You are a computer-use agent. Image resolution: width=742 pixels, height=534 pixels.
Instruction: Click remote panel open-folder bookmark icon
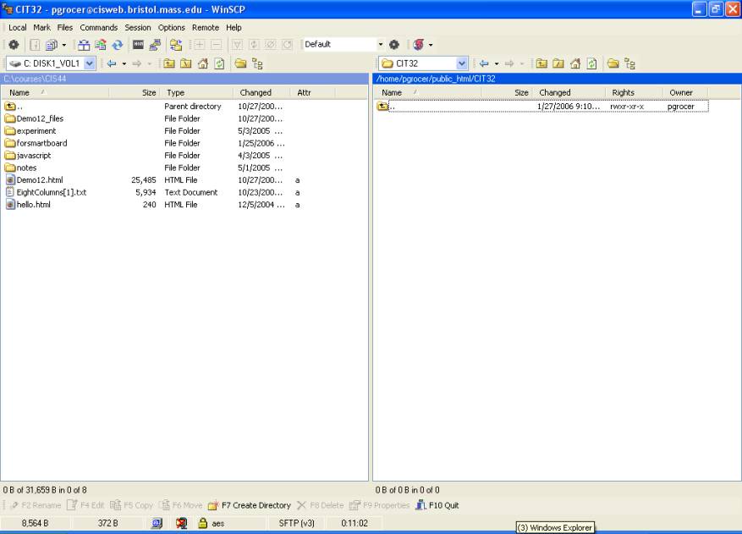[x=613, y=63]
